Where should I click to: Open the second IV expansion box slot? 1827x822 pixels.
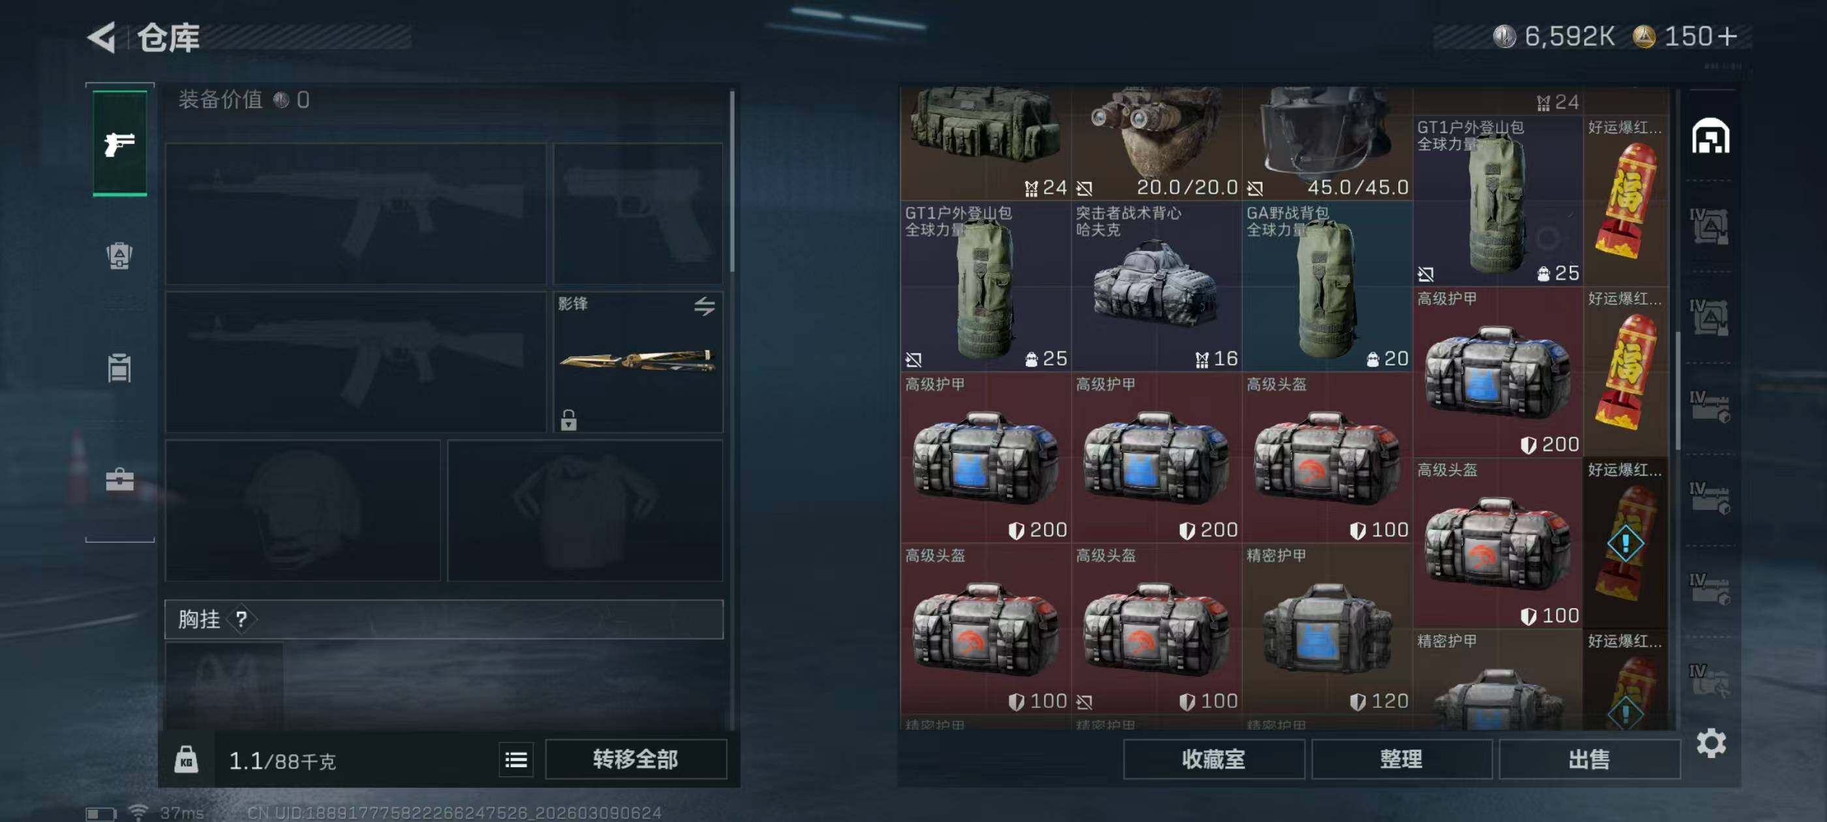pos(1710,316)
